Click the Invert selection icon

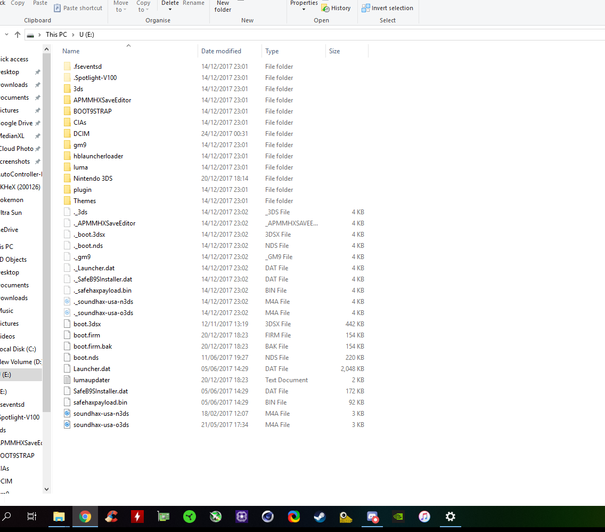point(365,8)
